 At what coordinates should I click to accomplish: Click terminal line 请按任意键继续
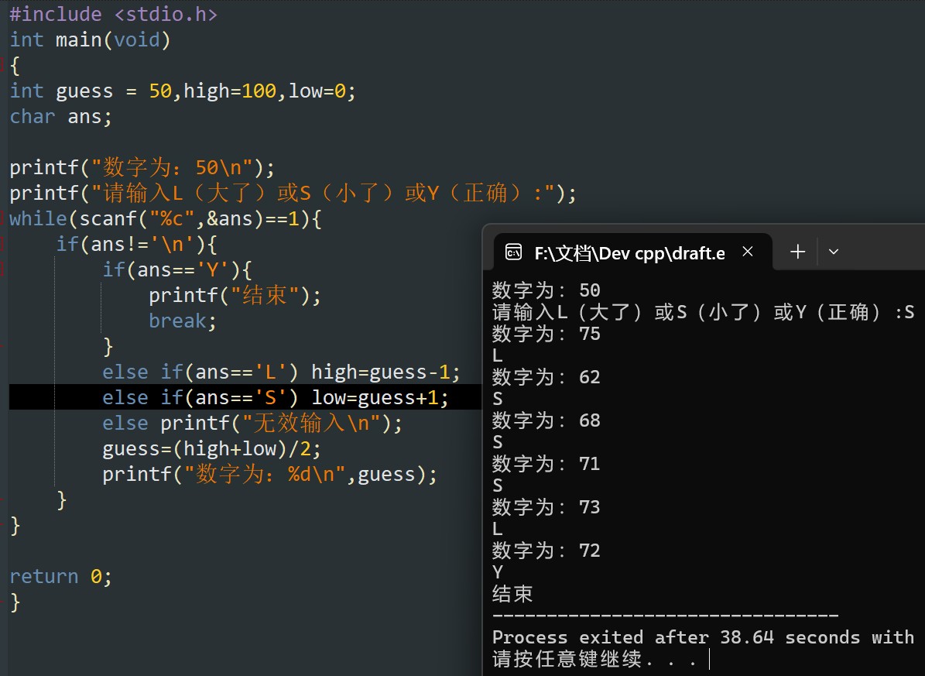coord(595,659)
